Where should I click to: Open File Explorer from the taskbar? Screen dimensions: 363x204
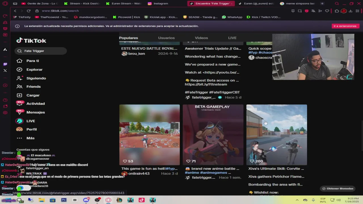41,200
